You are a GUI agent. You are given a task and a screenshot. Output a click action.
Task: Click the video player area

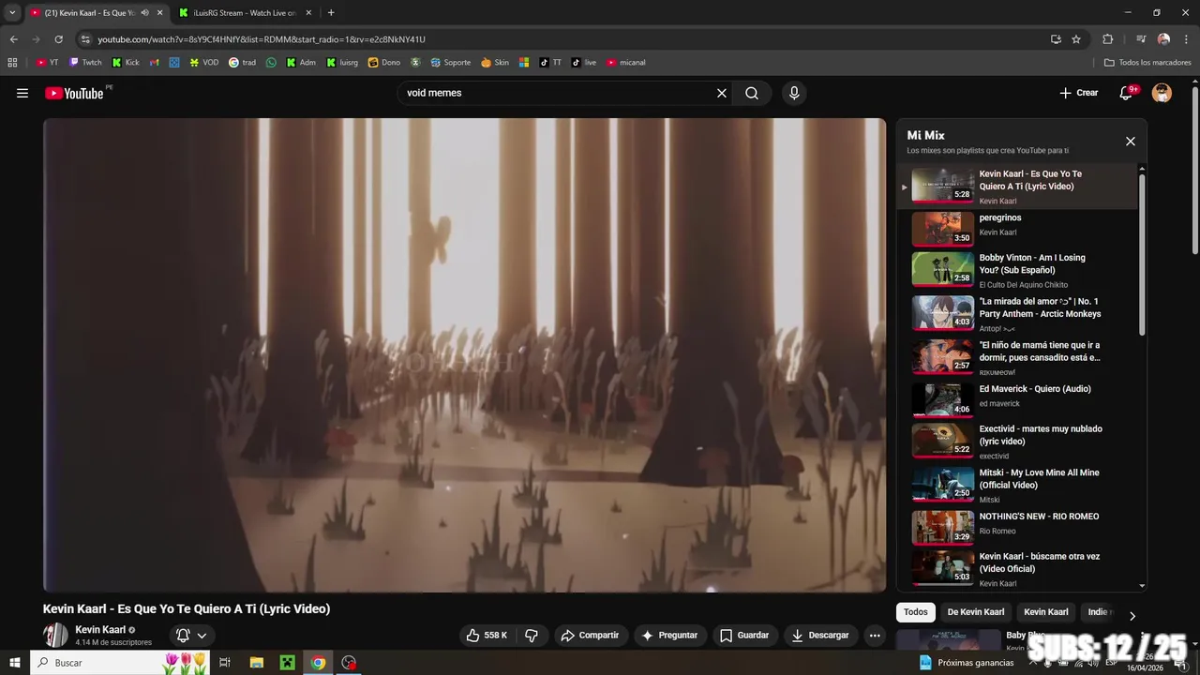click(x=464, y=355)
